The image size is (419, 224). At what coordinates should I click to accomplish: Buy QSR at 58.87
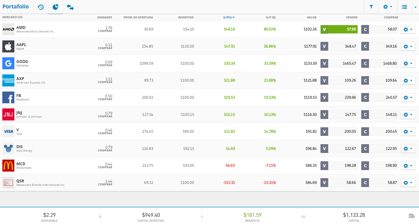[x=380, y=183]
